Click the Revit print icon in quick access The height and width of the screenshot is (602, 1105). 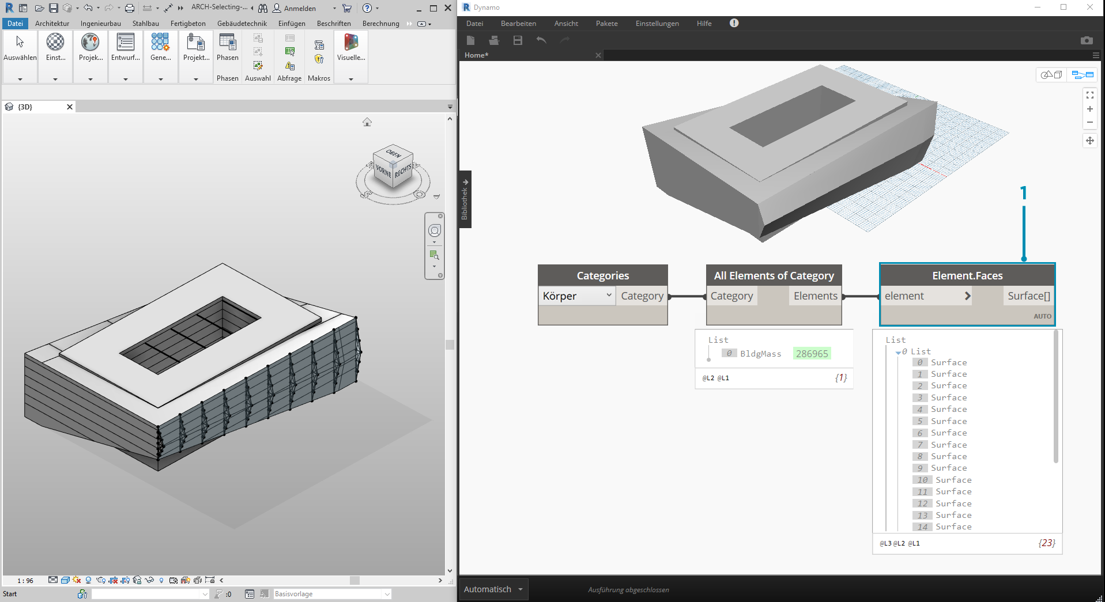tap(130, 8)
